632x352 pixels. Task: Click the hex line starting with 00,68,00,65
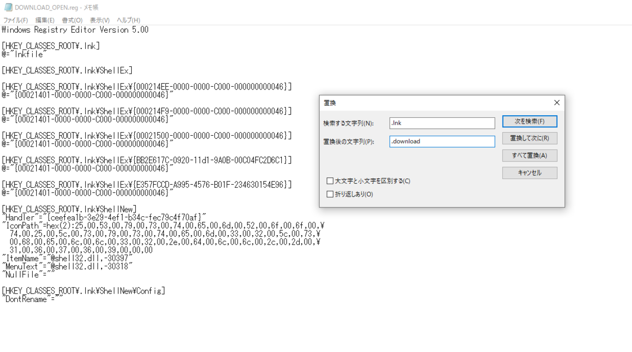(165, 242)
